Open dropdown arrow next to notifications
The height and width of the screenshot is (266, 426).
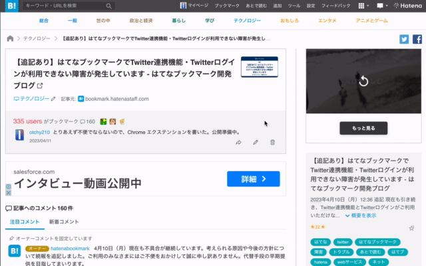pos(387,6)
